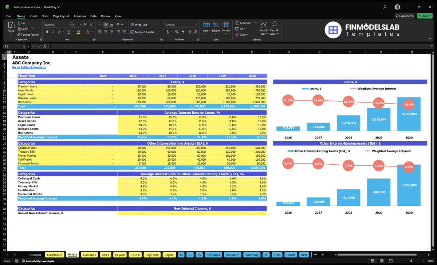Screen dimensions: 437x265
Task: Click into the formula bar input
Action: pyautogui.click(x=242, y=46)
